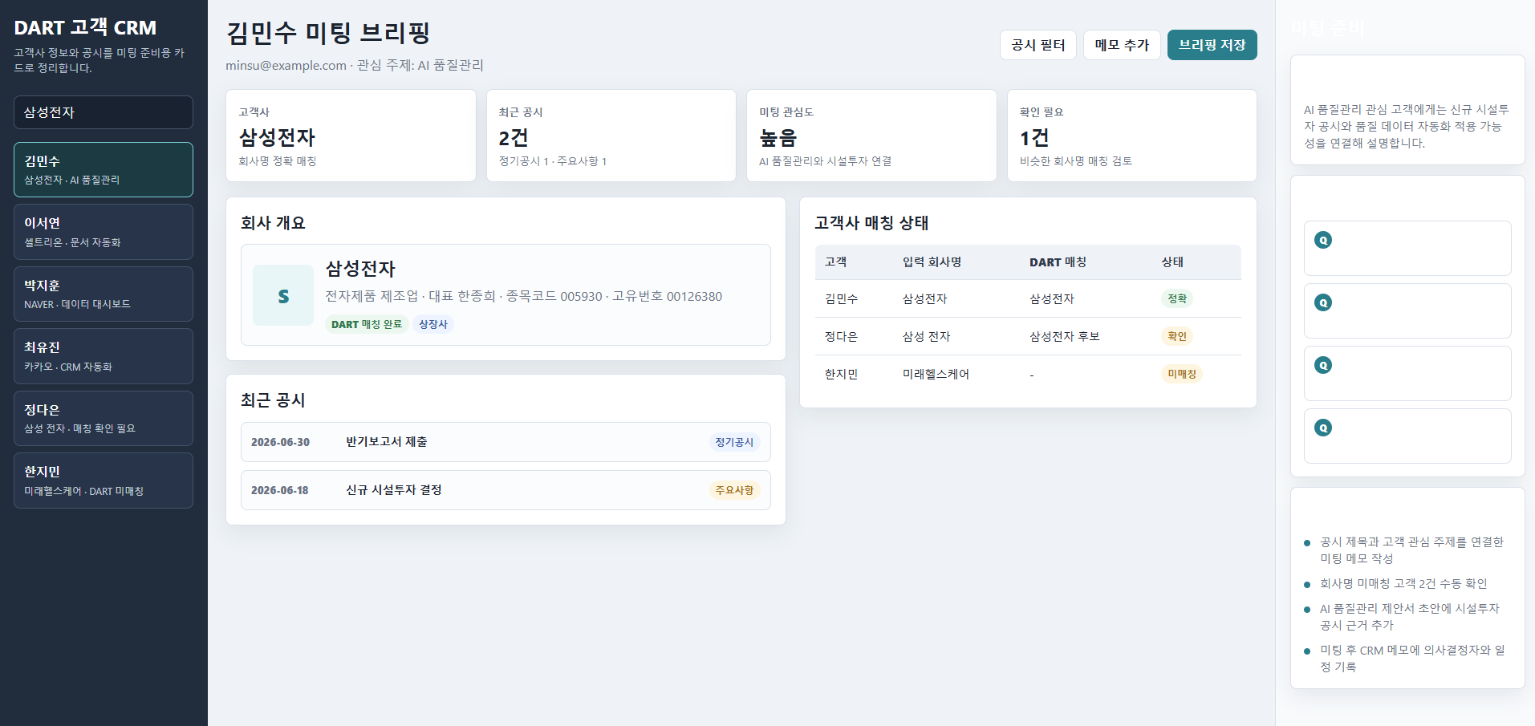Focus the 삼성전자 search field in sidebar
This screenshot has height=726, width=1535.
point(104,112)
